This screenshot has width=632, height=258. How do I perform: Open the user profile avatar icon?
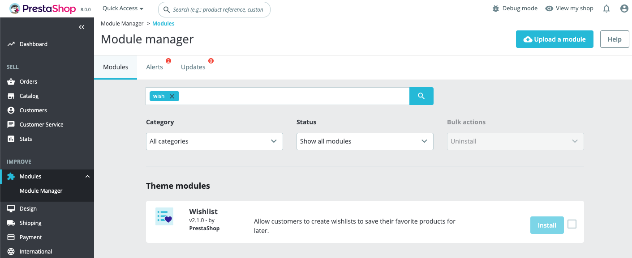tap(624, 8)
